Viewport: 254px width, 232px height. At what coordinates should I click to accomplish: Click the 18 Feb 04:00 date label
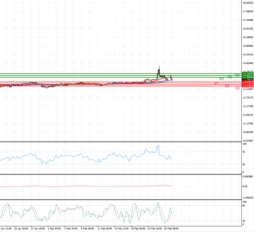[138, 229]
